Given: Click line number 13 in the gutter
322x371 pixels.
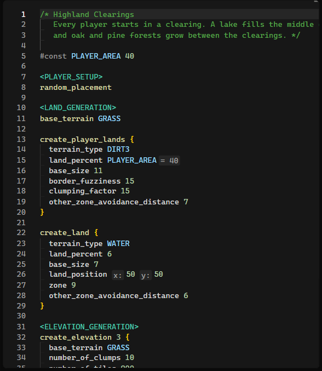Looking at the screenshot, I should pyautogui.click(x=21, y=139).
